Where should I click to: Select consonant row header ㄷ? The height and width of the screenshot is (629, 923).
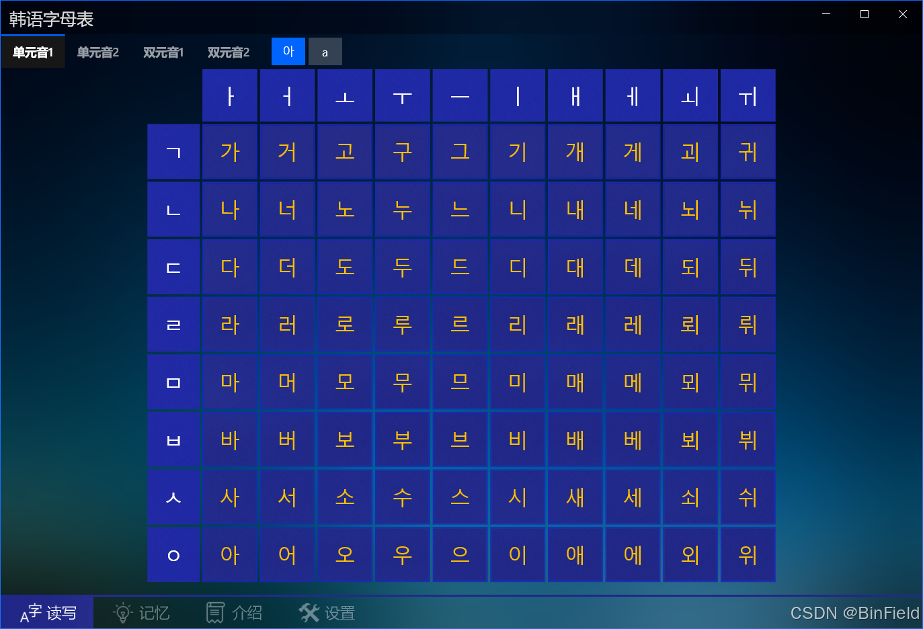pos(173,267)
